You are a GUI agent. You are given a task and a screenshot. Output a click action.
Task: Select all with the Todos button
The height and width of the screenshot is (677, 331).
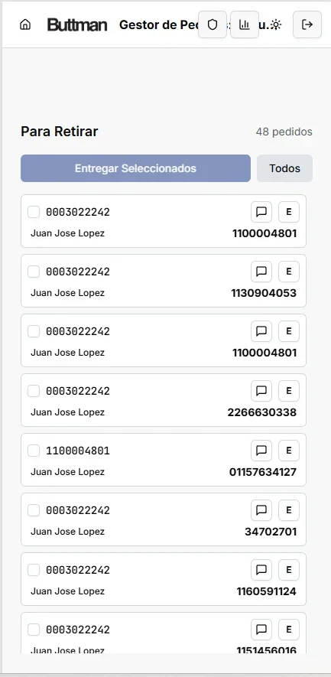tap(285, 168)
